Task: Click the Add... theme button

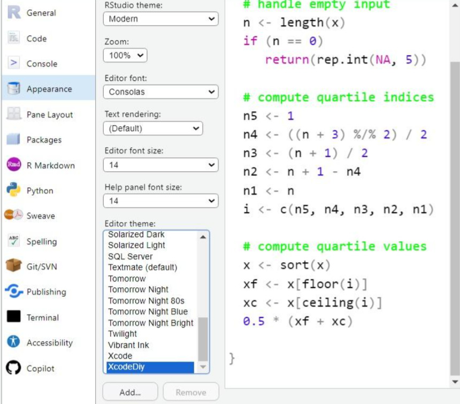Action: (x=131, y=392)
